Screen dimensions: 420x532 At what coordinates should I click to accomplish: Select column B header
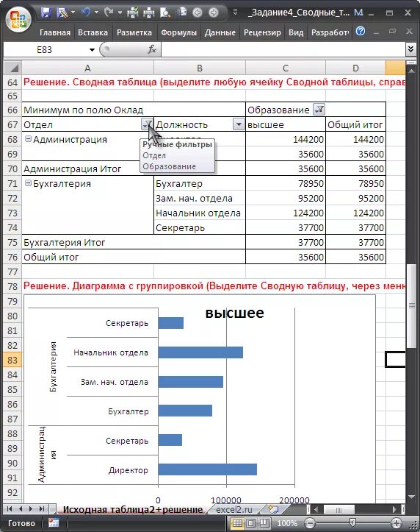tap(200, 68)
